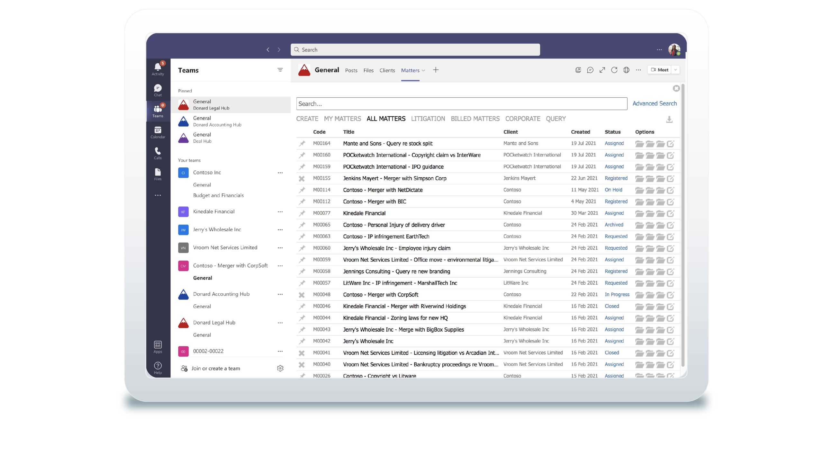Open more options for Vroom Net Services
The width and height of the screenshot is (823, 463).
pyautogui.click(x=280, y=247)
